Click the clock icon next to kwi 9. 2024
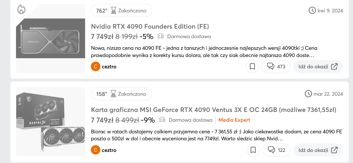The height and width of the screenshot is (163, 353). point(312,11)
